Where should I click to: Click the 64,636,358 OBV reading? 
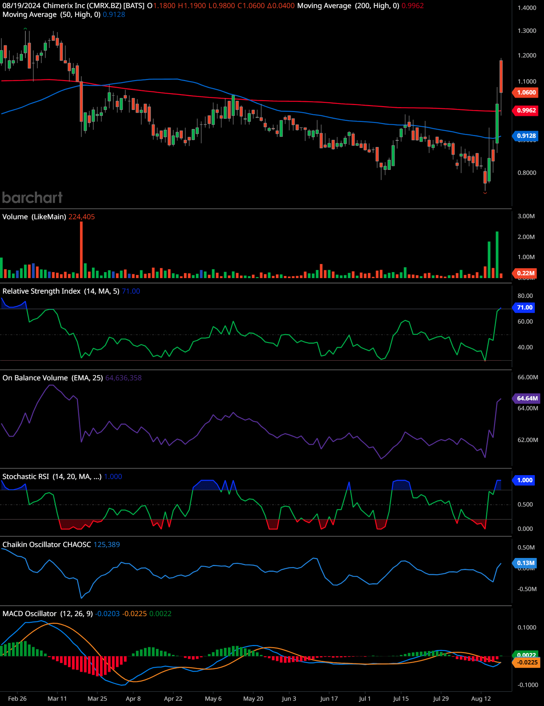(x=123, y=378)
